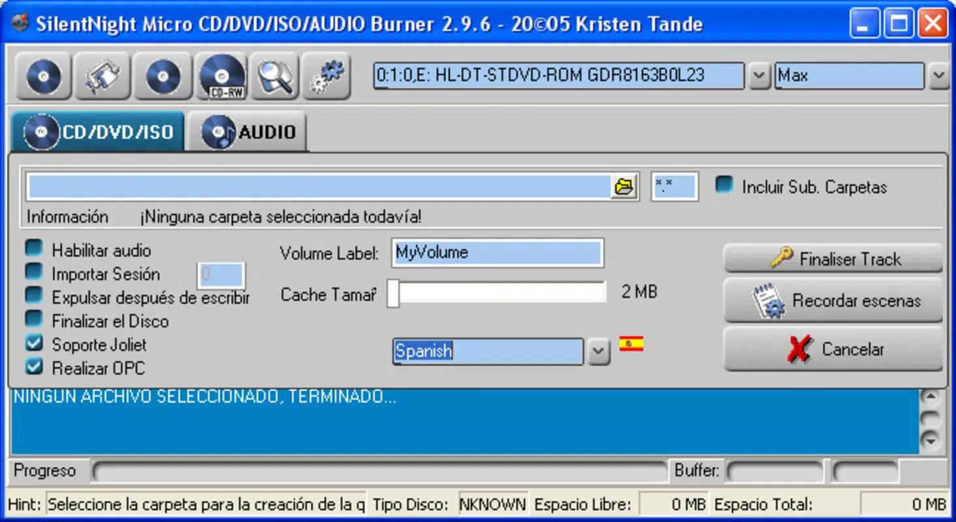This screenshot has width=956, height=522.
Task: Click the Progreso progress bar
Action: click(x=381, y=471)
